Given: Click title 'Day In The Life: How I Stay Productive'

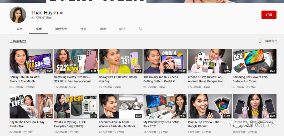Looking at the screenshot, I should [27, 124].
